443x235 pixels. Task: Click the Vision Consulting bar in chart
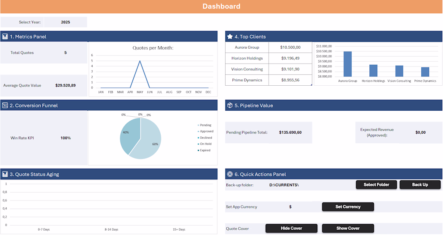[x=399, y=71]
